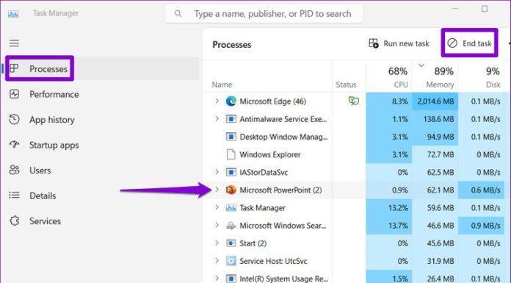Image resolution: width=511 pixels, height=283 pixels.
Task: Select the Desktop Window Manager process name
Action: [x=283, y=137]
